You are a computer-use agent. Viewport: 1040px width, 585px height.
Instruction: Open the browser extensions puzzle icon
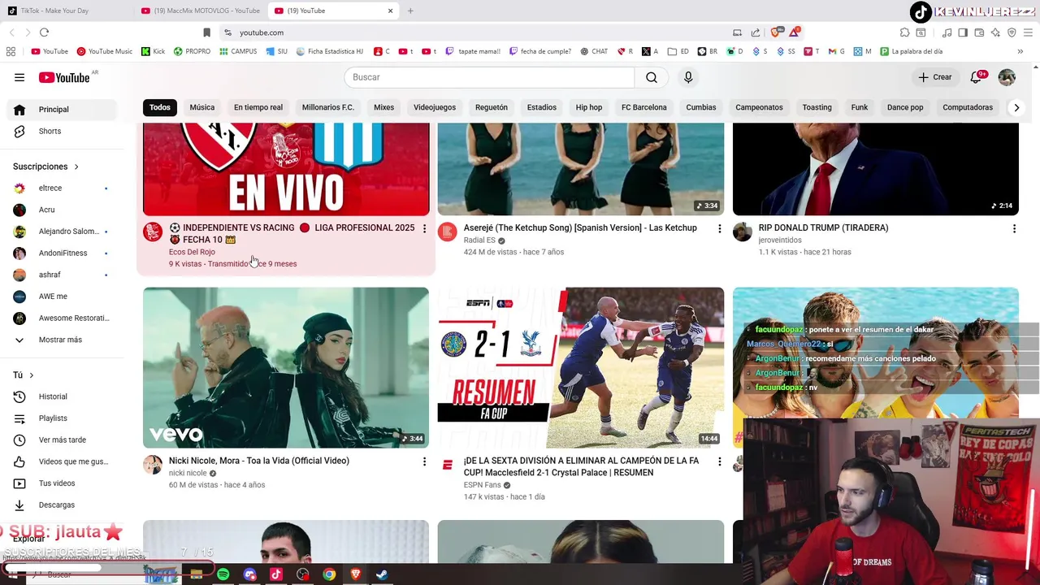coord(904,32)
